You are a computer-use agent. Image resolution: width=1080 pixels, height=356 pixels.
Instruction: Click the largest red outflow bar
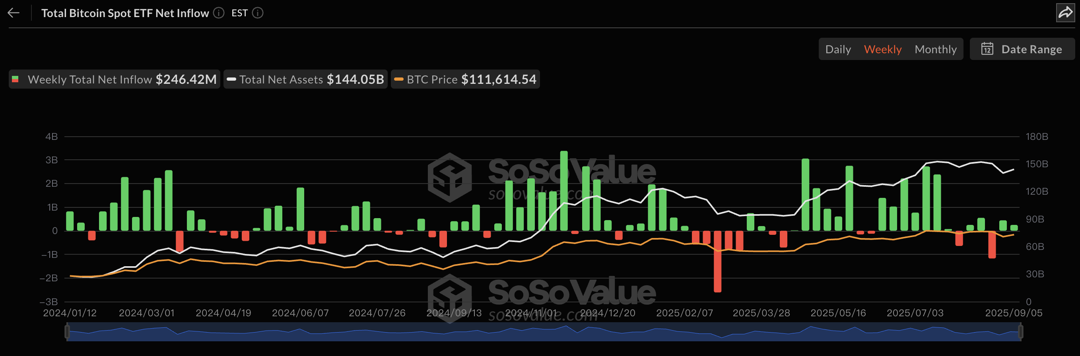pyautogui.click(x=717, y=262)
